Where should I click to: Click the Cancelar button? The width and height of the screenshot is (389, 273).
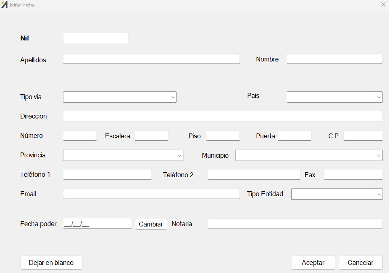click(x=360, y=262)
